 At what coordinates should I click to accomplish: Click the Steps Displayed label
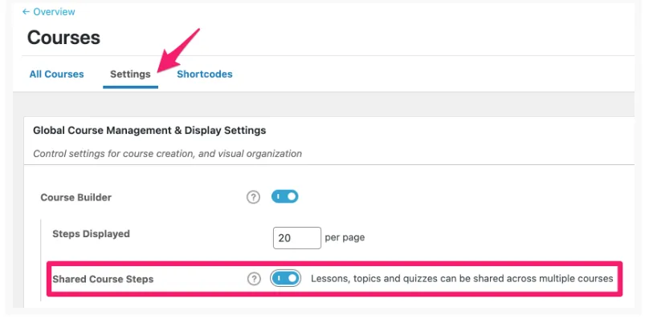pos(92,234)
